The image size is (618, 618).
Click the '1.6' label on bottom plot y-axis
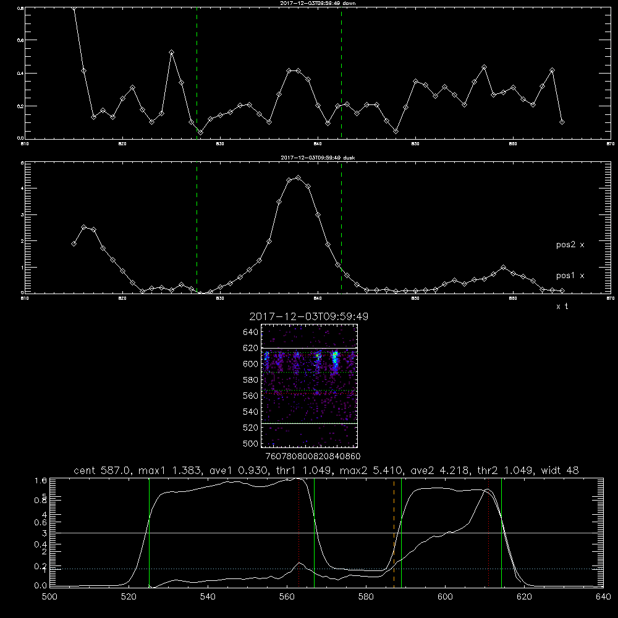(41, 480)
